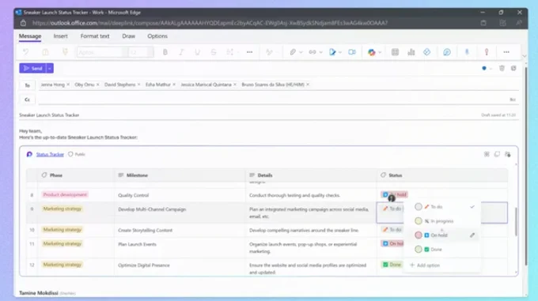Click the Send button
538x301 pixels.
pos(32,68)
